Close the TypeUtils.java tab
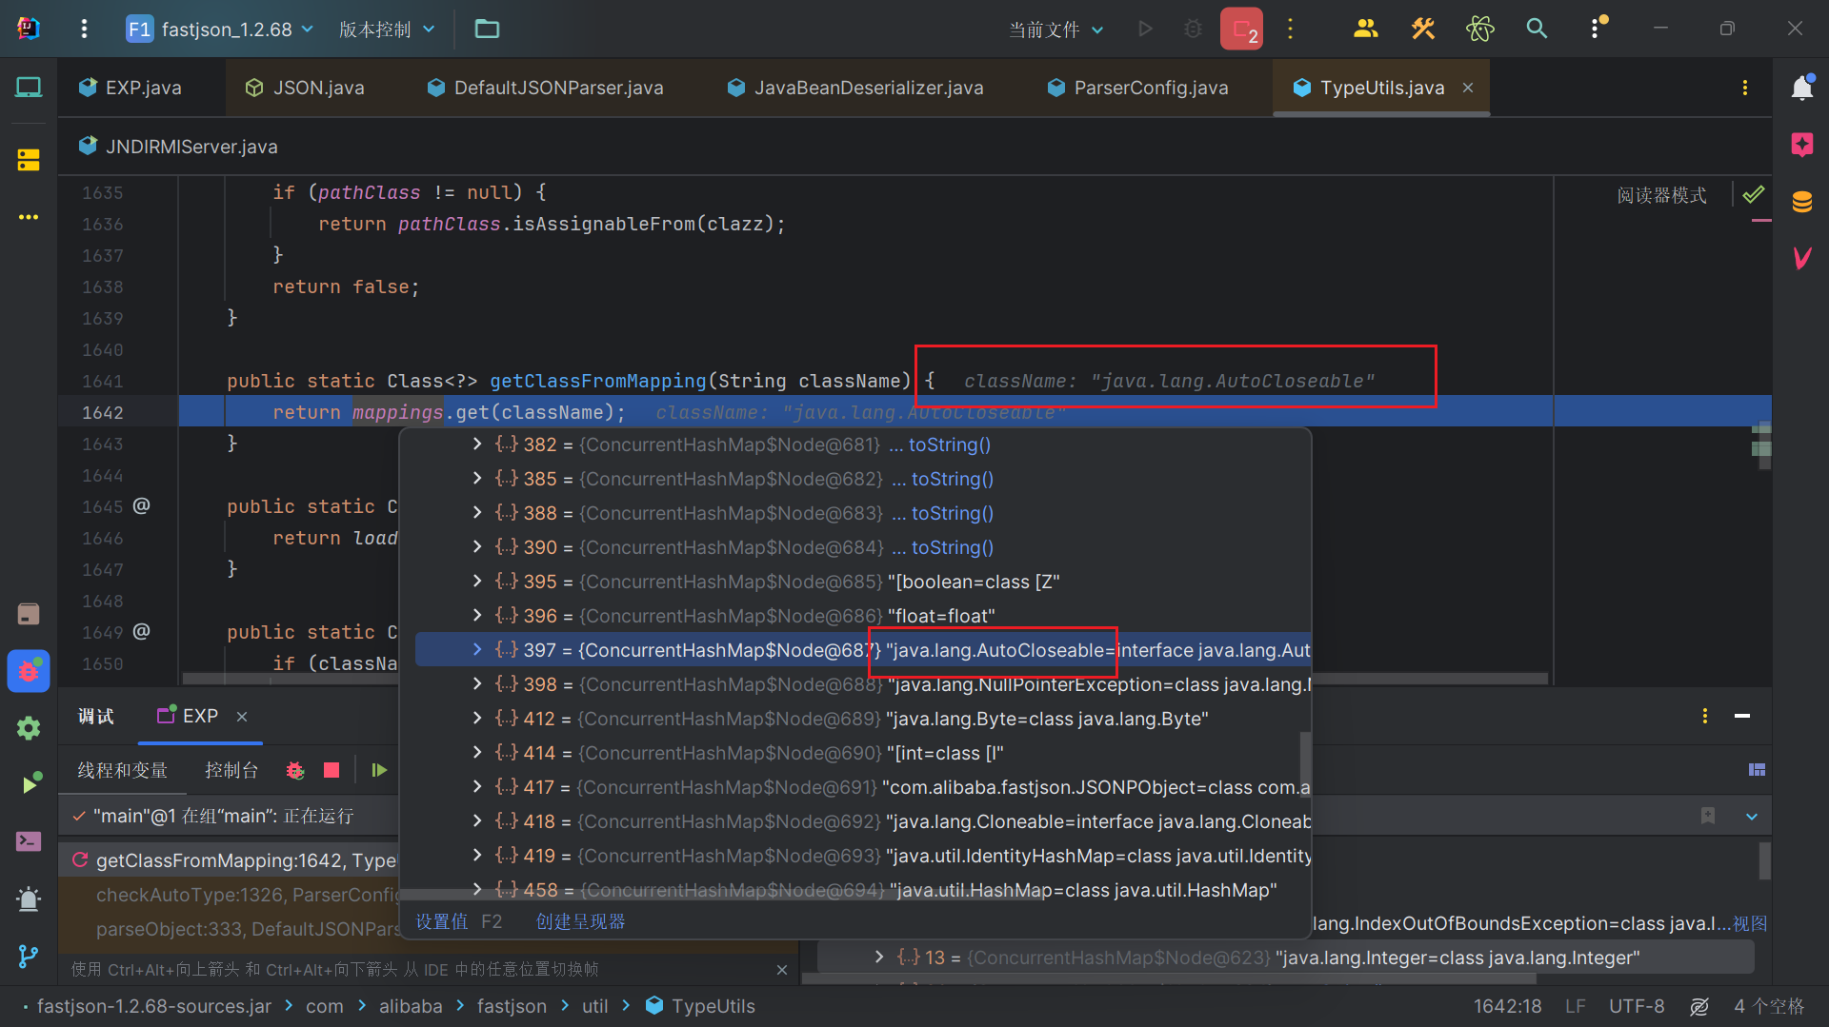Screen dimensions: 1829x1027 [x=1468, y=88]
